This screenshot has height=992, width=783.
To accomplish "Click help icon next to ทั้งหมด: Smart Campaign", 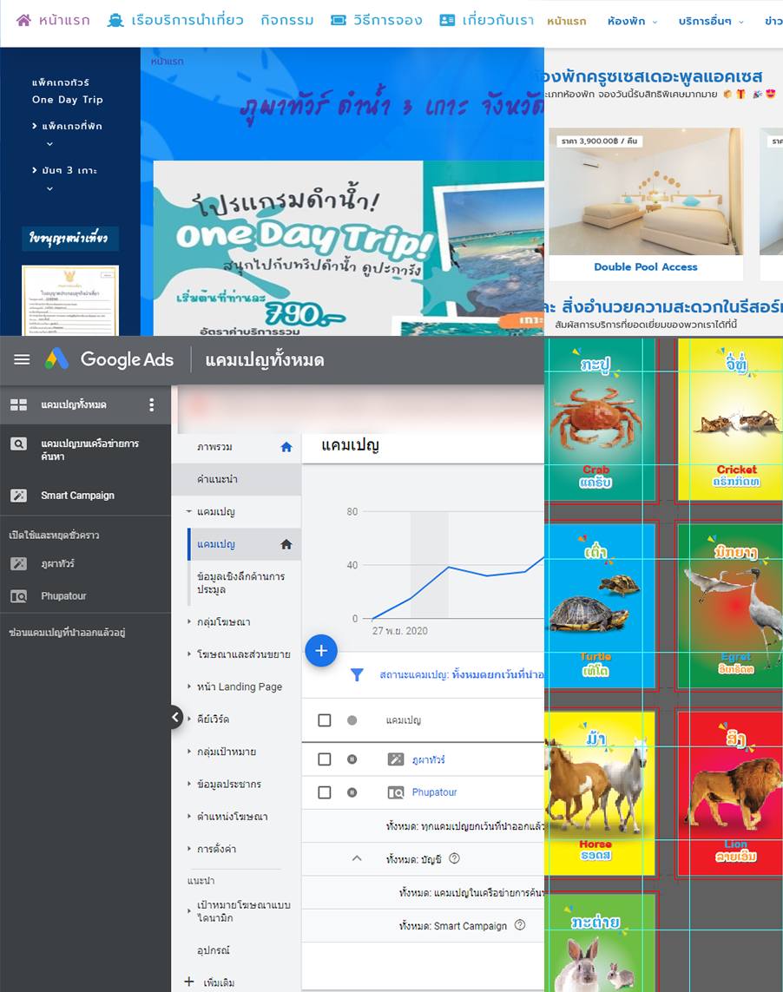I will 520,925.
